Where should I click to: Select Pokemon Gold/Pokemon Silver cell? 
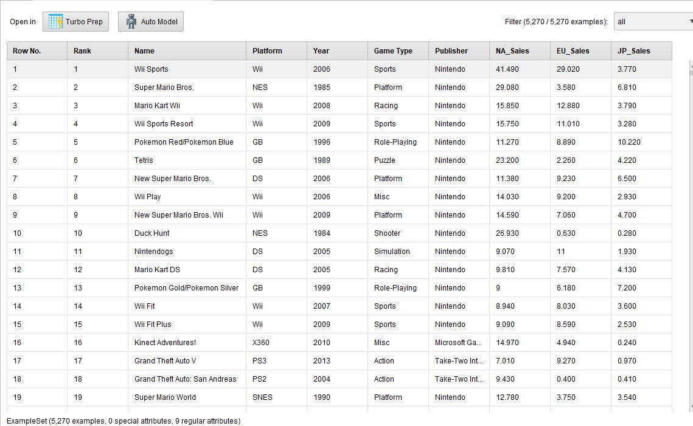point(187,288)
